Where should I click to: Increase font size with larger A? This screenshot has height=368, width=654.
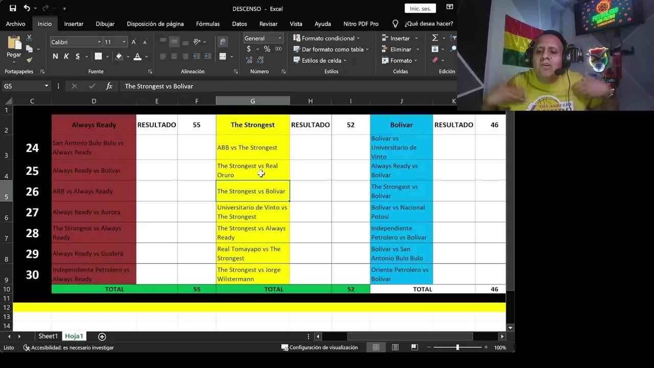[134, 42]
